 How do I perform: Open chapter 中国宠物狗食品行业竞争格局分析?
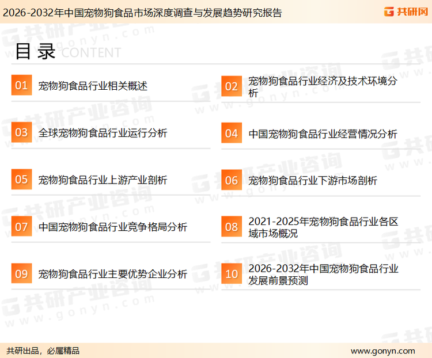[x=113, y=227]
